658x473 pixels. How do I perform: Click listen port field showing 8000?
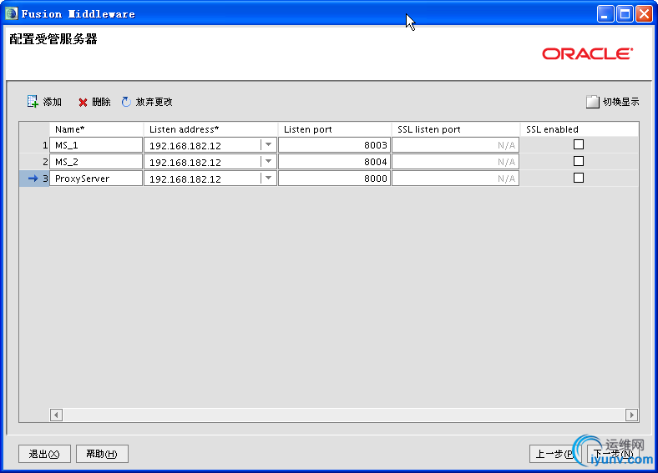click(x=335, y=179)
